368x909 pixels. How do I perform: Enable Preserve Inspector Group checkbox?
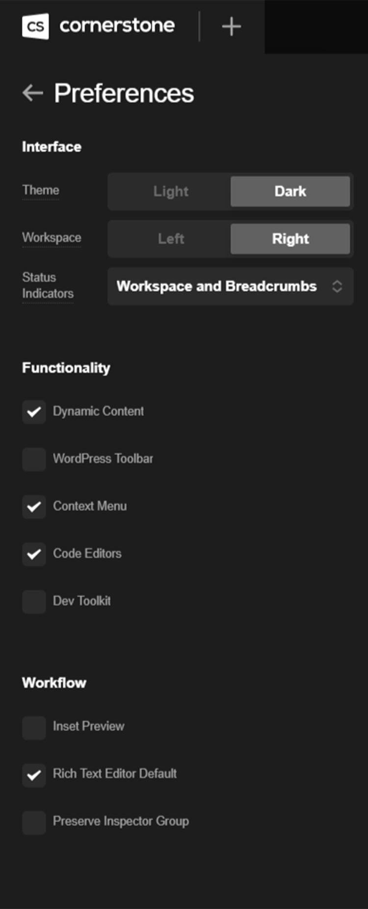(34, 822)
